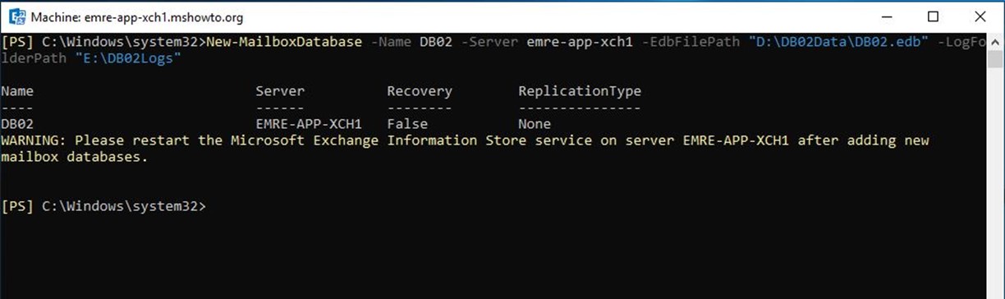The width and height of the screenshot is (1005, 299).
Task: Click the Name column header
Action: (x=17, y=91)
